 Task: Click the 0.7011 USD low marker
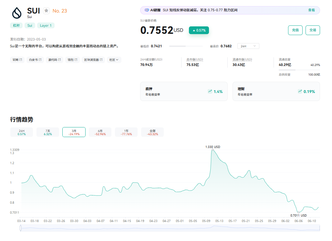click(x=298, y=212)
